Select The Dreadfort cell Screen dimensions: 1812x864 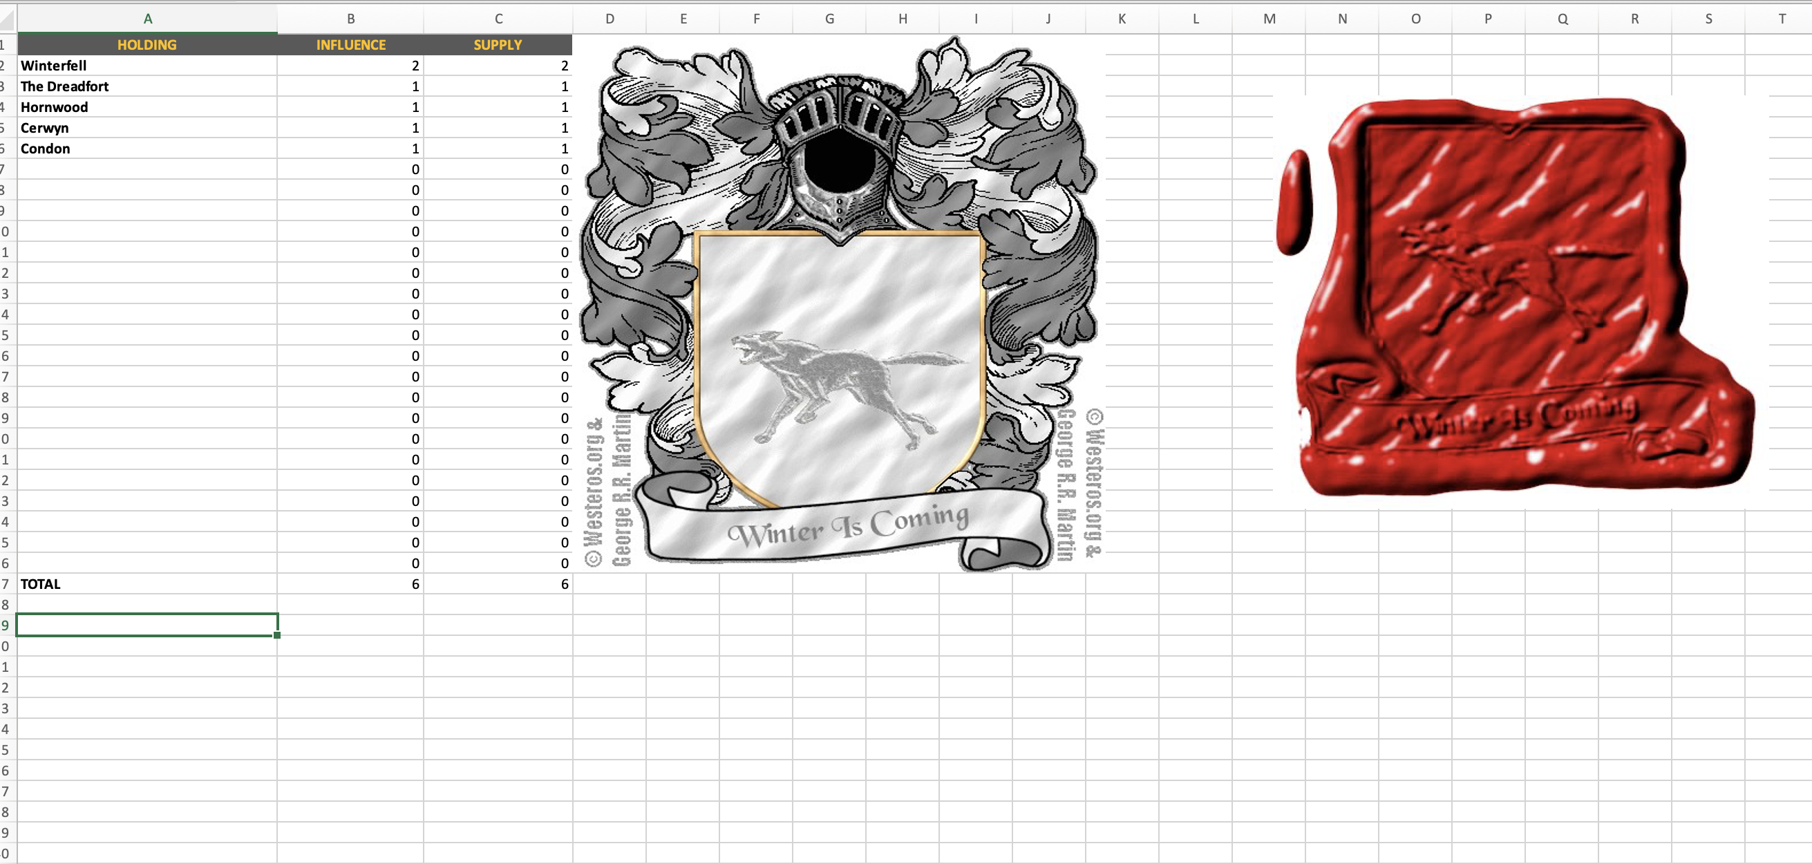[x=147, y=86]
